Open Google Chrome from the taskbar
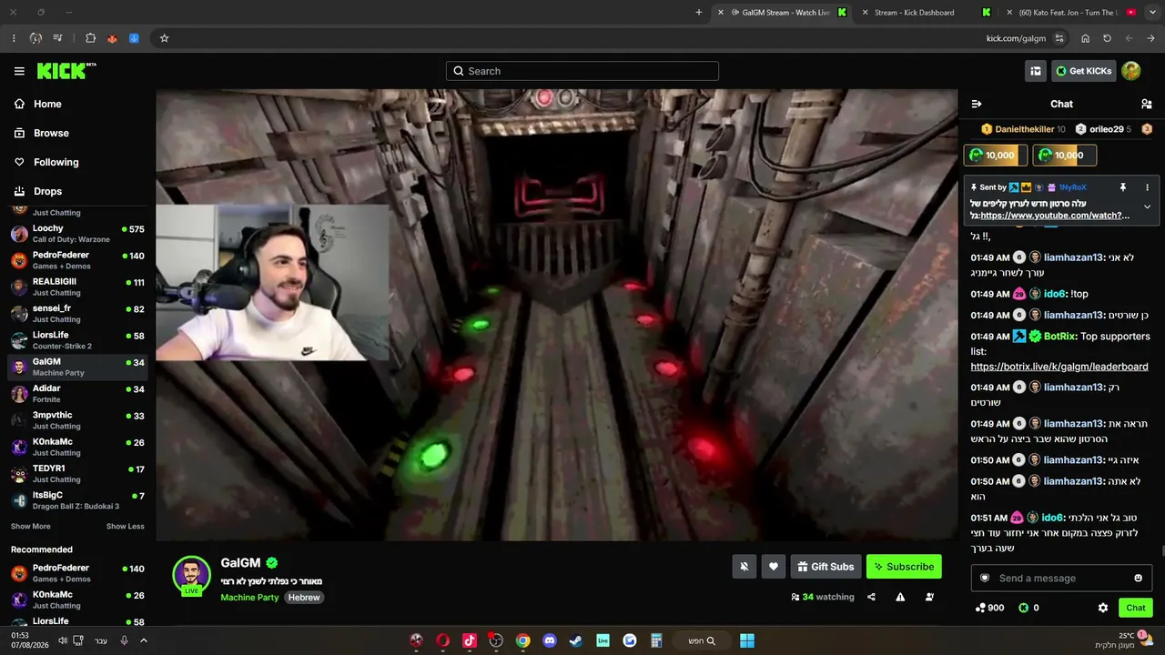The width and height of the screenshot is (1165, 655). point(523,640)
